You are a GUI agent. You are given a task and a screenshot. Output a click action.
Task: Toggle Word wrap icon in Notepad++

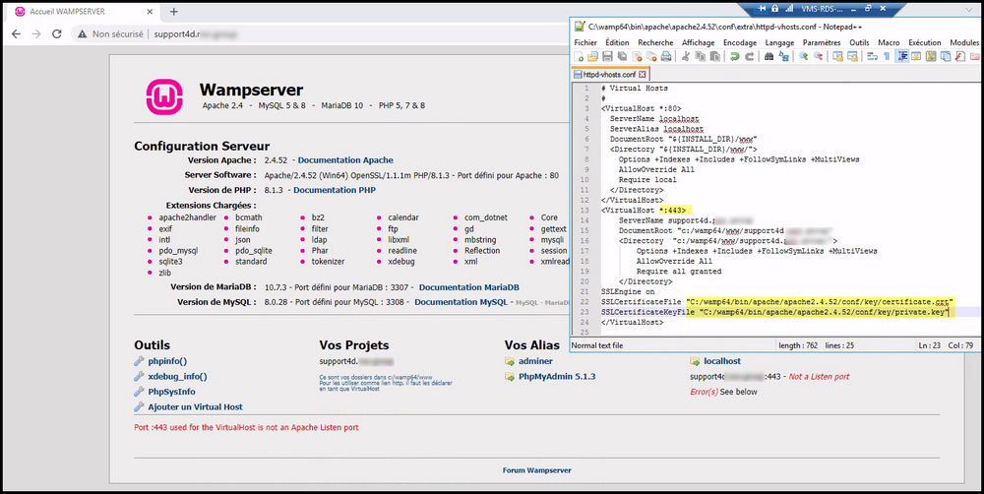(x=872, y=57)
